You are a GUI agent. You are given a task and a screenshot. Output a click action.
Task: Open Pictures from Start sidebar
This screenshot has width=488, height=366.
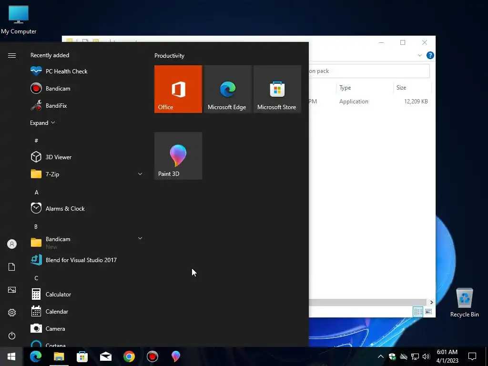12,290
